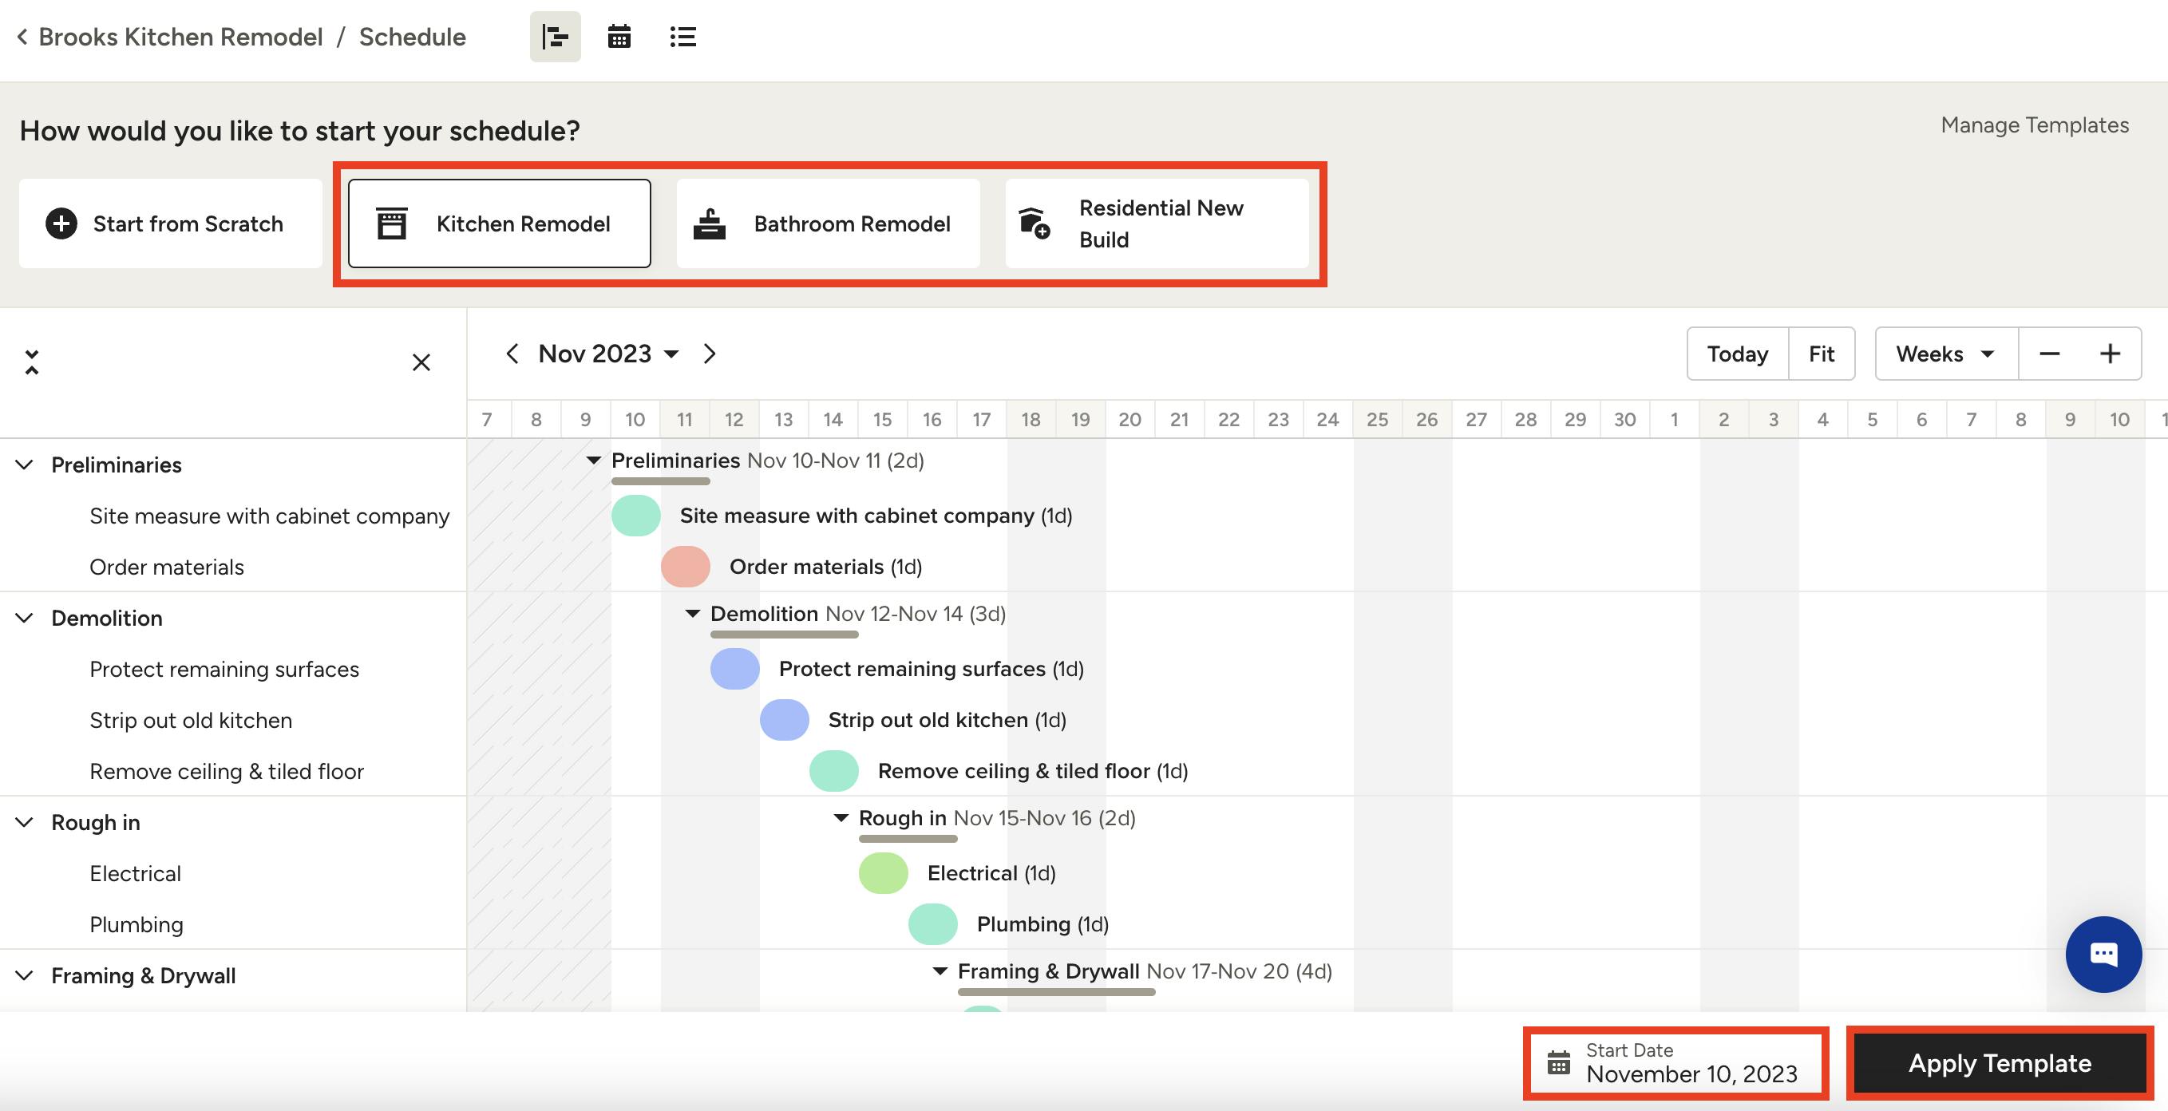The width and height of the screenshot is (2168, 1111).
Task: Close the task list panel
Action: (x=421, y=362)
